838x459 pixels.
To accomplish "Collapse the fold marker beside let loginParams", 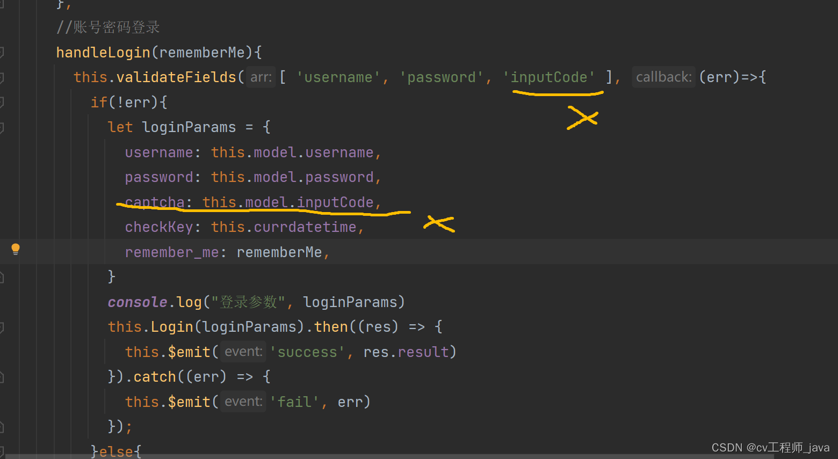I will click(x=2, y=127).
